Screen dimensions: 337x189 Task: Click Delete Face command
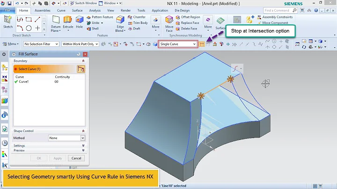click(186, 29)
